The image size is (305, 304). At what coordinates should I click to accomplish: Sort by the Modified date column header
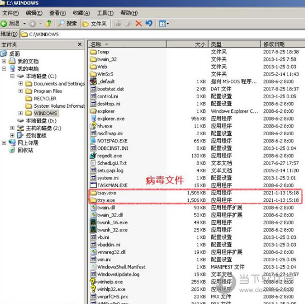(x=283, y=44)
